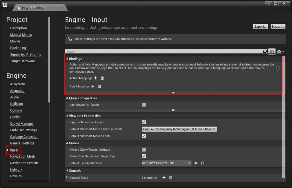Open the Description settings page
292x188 pixels.
tap(19, 28)
